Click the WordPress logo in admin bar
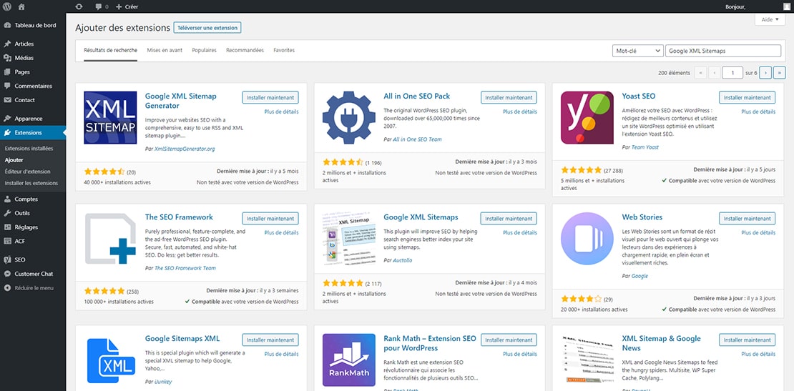 [7, 6]
